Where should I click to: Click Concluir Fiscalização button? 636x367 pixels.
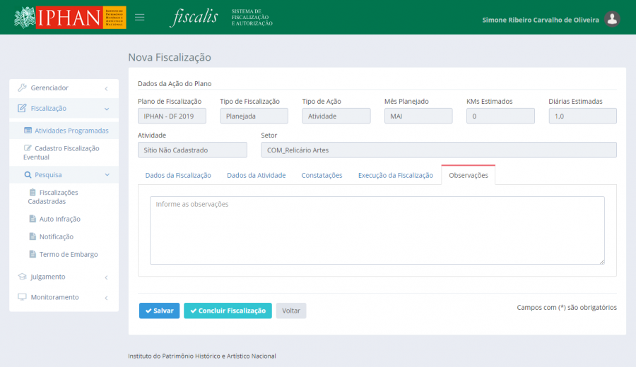pos(228,311)
